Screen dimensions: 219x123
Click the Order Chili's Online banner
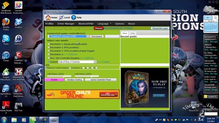point(82,94)
